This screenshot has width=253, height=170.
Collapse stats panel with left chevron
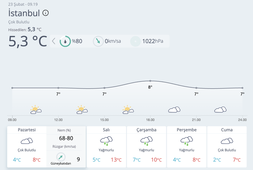[54, 41]
